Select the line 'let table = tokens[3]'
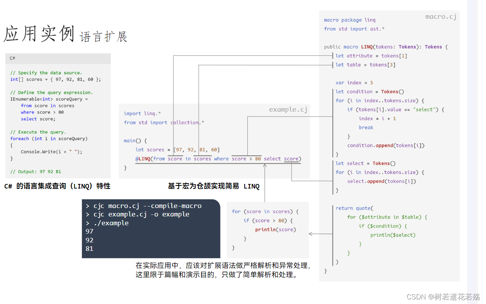The height and width of the screenshot is (304, 486). (x=365, y=65)
